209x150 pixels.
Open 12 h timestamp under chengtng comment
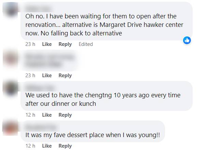point(30,115)
